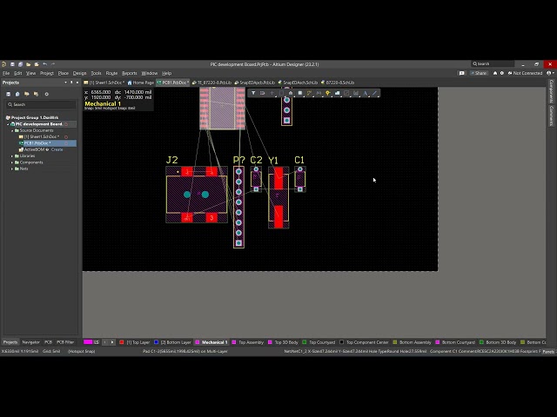The height and width of the screenshot is (417, 557).
Task: Click the Mechanical 1 layer color swatch
Action: (198, 342)
